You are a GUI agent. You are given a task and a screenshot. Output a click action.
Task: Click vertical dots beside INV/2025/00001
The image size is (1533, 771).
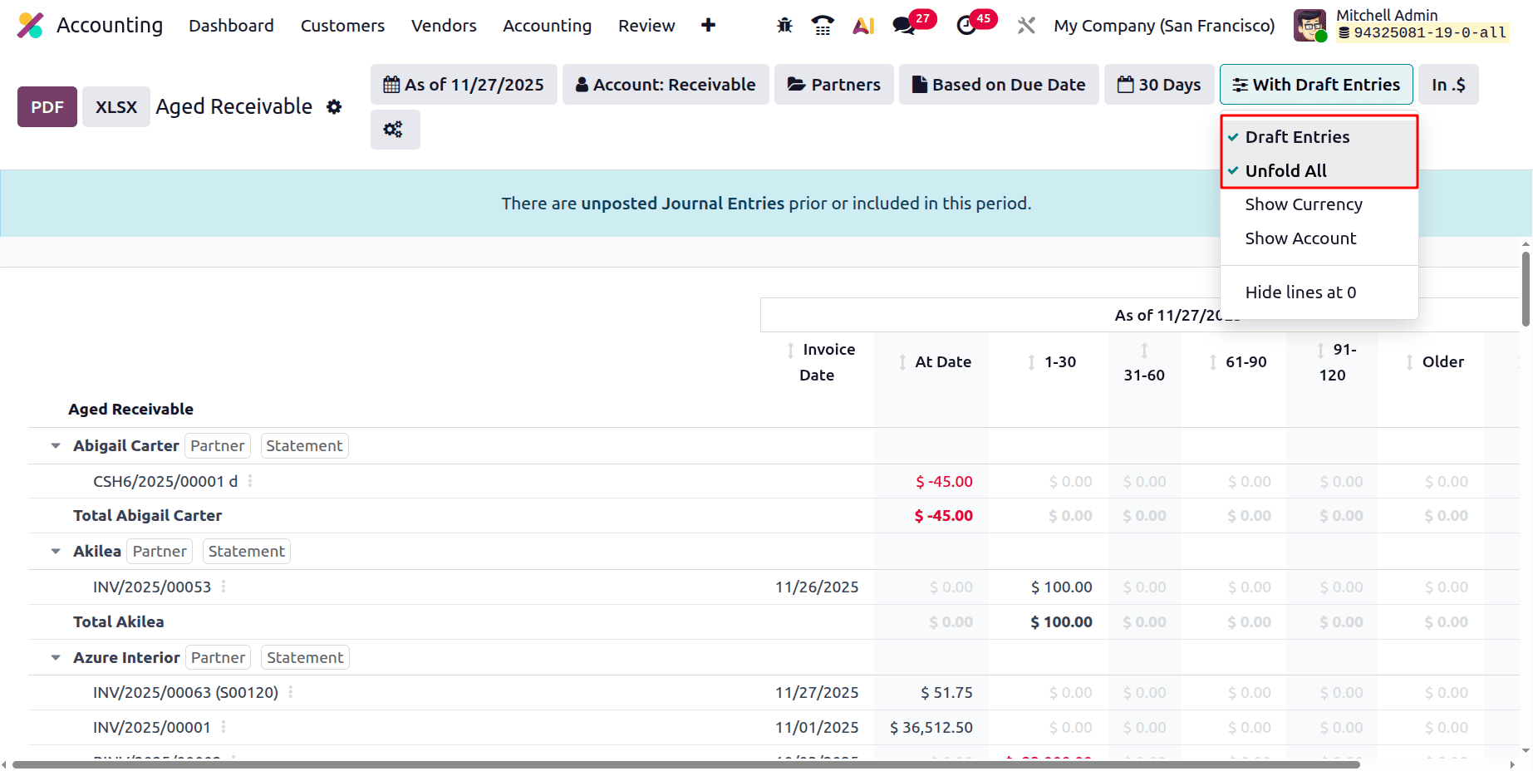[x=224, y=727]
